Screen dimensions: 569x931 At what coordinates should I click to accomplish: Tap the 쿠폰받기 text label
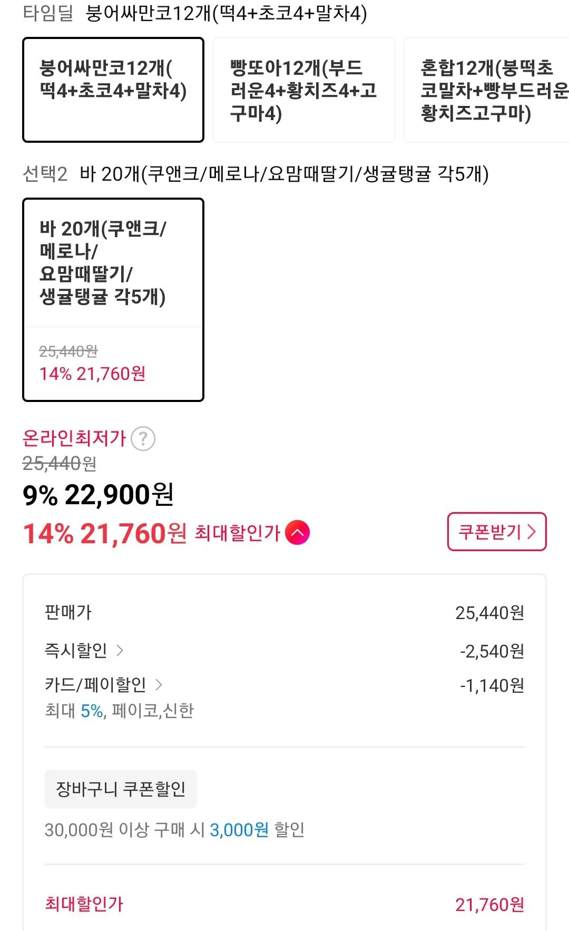tap(490, 532)
